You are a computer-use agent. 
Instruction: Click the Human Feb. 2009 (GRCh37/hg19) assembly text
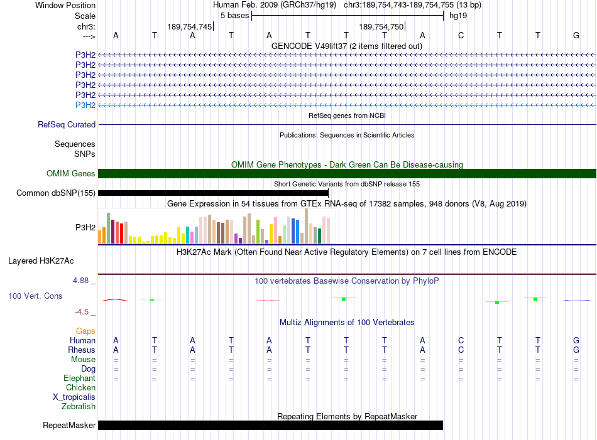[274, 5]
